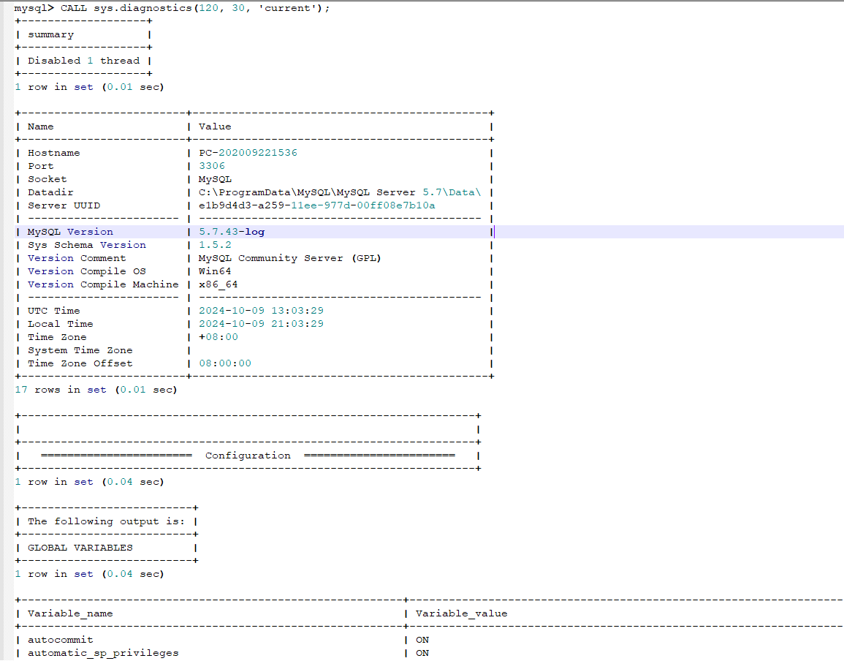Image resolution: width=844 pixels, height=661 pixels.
Task: Click the Time Zone value +08:00
Action: click(x=218, y=337)
